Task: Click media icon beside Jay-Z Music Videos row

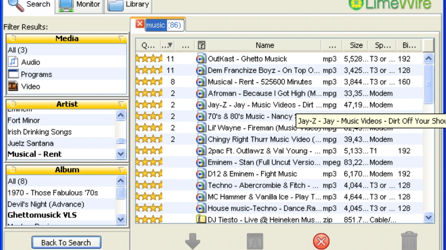Action: tap(201, 105)
